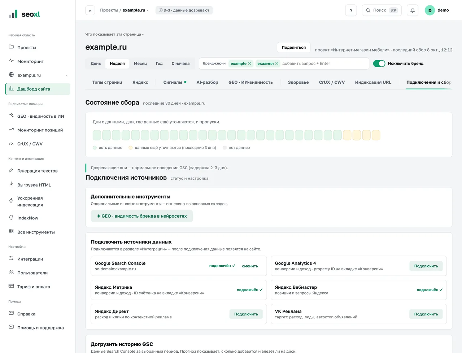Switch to AI-разбор tab
Screen dimensions: 462x353
click(x=207, y=82)
